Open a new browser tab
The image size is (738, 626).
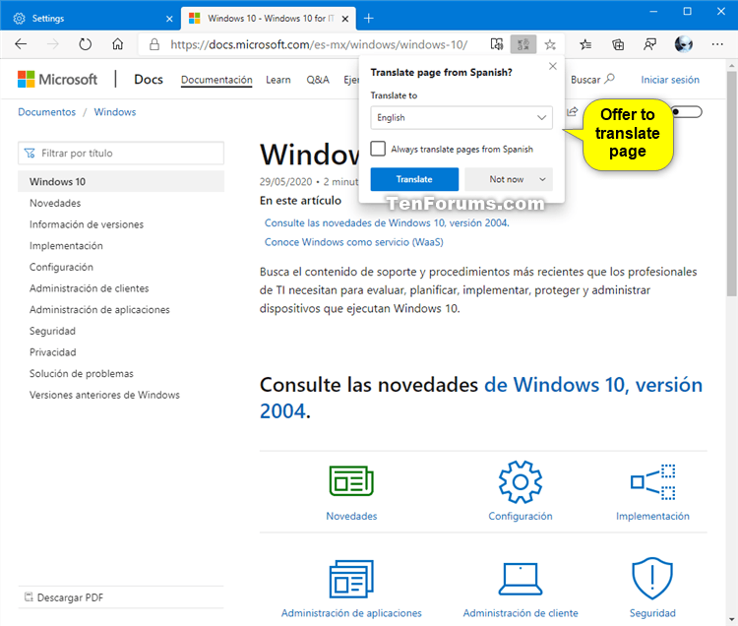click(369, 19)
